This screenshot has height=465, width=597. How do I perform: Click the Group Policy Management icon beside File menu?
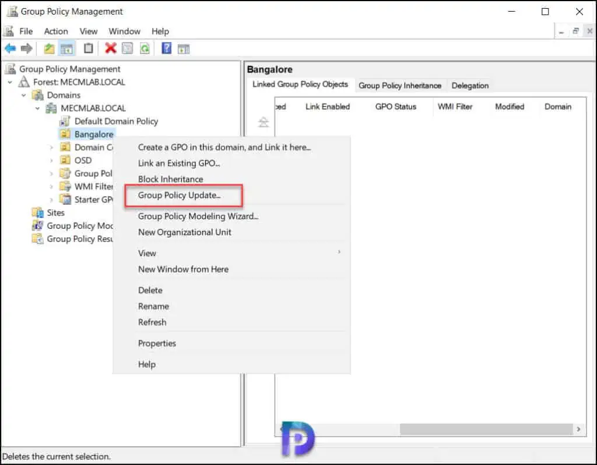(9, 31)
